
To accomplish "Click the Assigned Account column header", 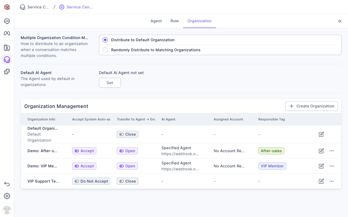I will (228, 119).
